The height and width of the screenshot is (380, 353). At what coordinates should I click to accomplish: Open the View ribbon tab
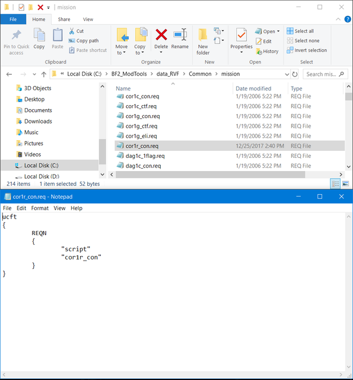[x=88, y=20]
